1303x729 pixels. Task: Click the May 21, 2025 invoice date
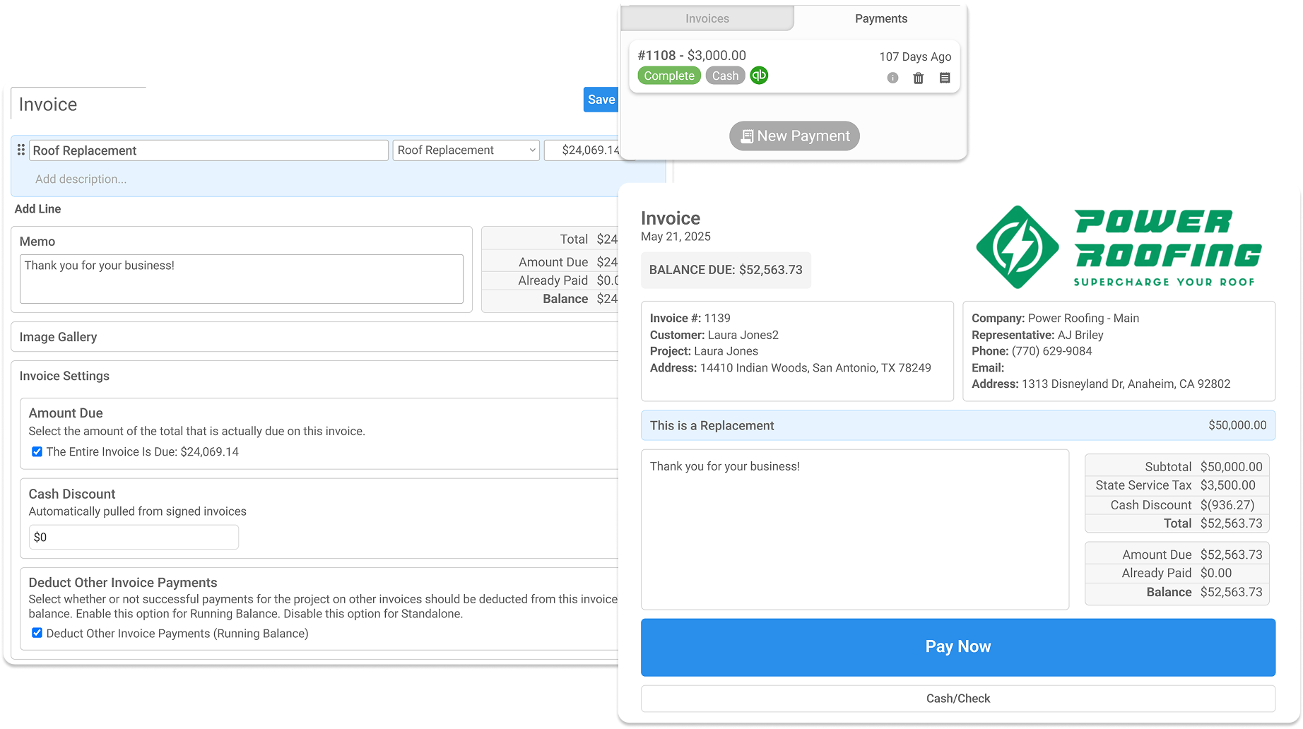pos(676,237)
